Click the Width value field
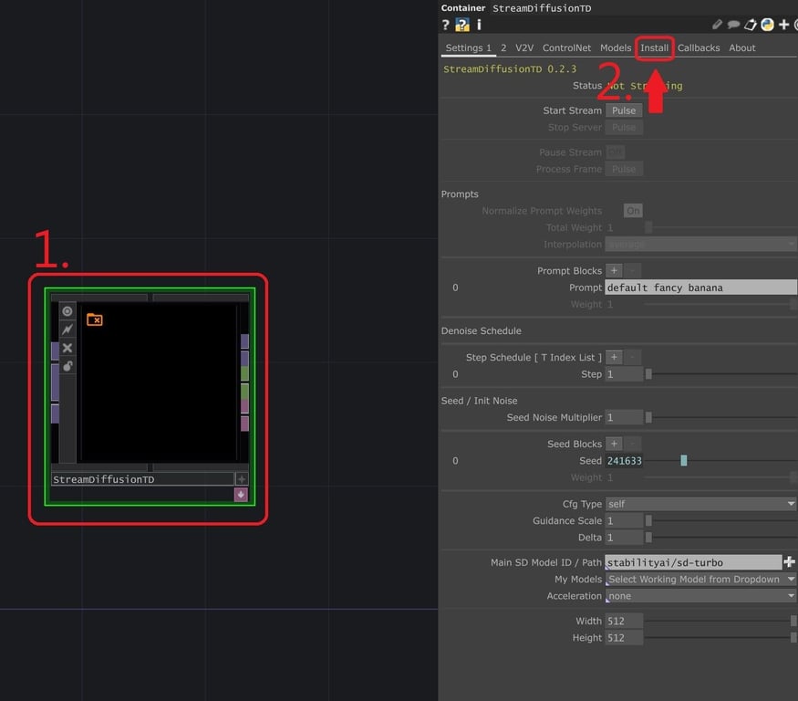This screenshot has width=798, height=701. 624,621
